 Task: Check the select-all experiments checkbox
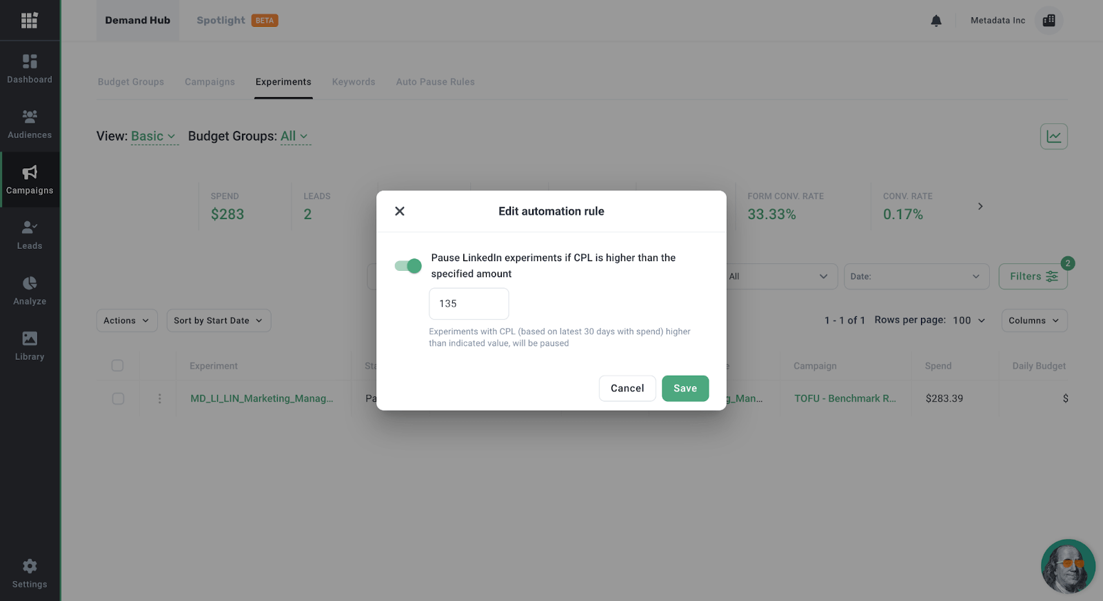(118, 365)
